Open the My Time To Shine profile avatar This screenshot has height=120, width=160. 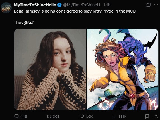pos(6,8)
